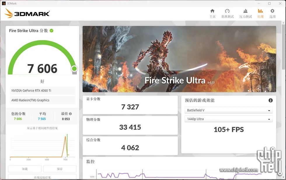286x180 pixels.
Task: Maximize the 3DMark window
Action: point(269,3)
